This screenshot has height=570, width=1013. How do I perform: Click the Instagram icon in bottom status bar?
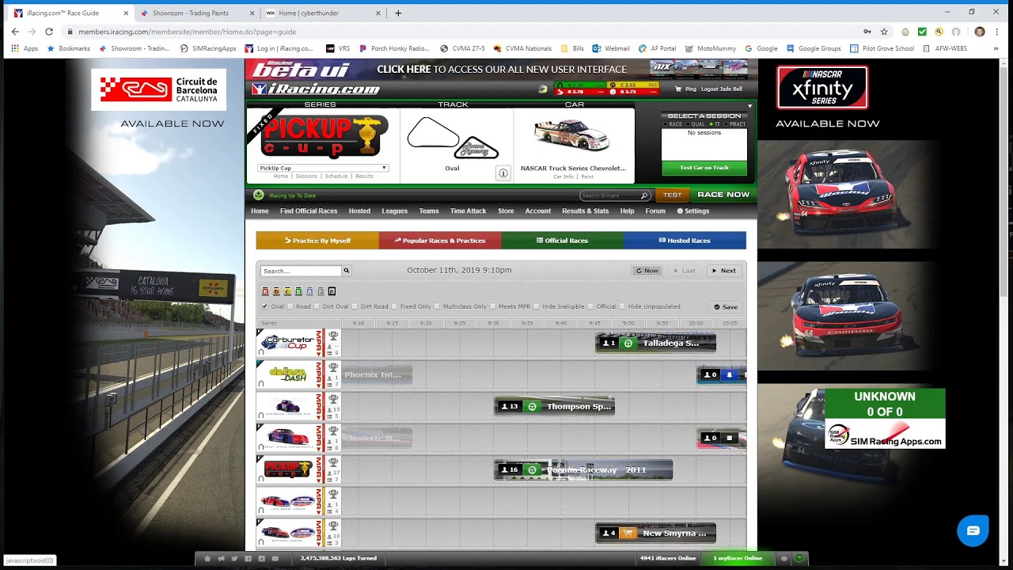261,558
